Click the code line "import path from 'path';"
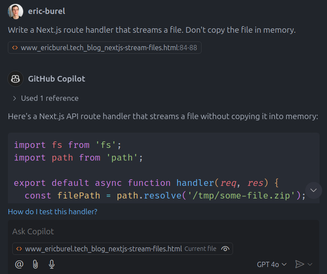 tap(78, 158)
